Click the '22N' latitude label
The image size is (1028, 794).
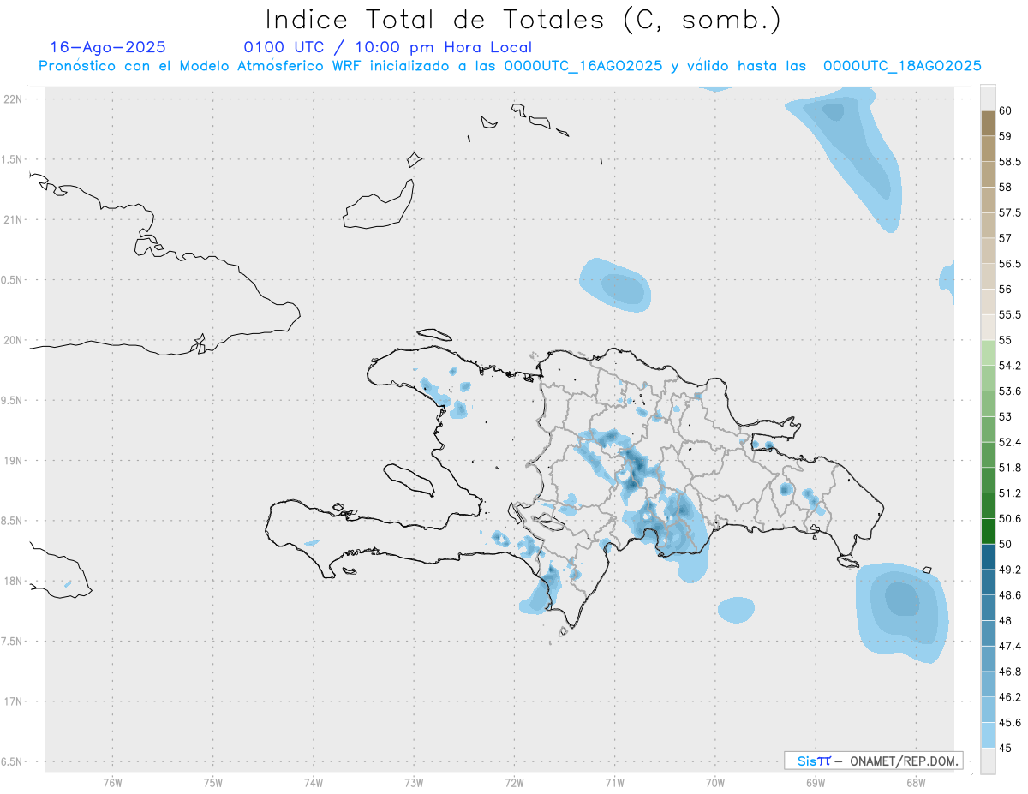pos(15,99)
